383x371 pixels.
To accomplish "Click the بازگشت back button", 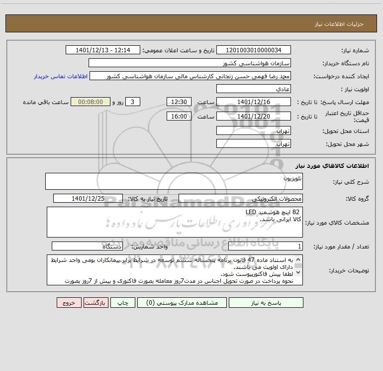I will click(x=96, y=303).
